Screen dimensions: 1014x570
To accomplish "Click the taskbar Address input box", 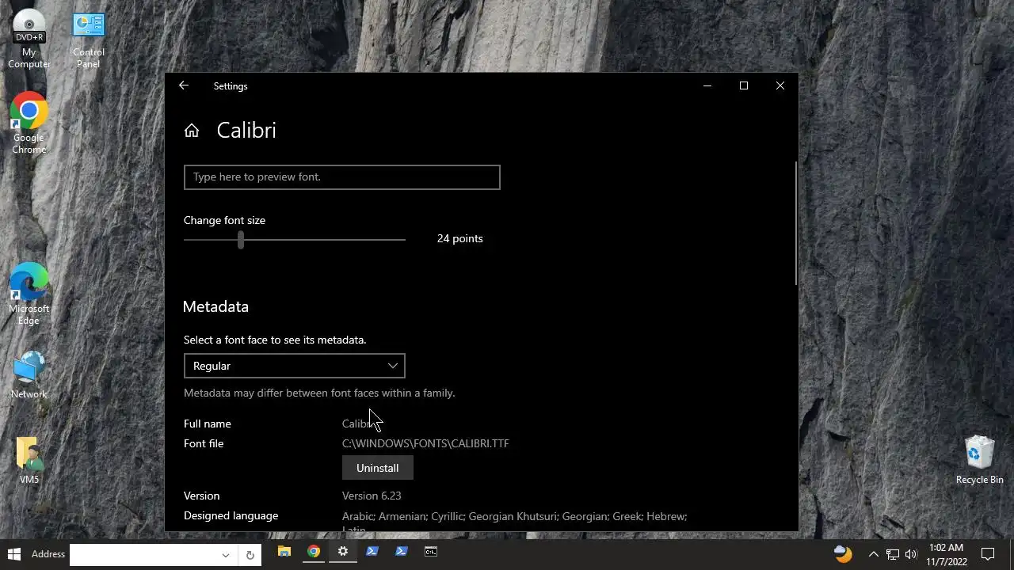I will coord(144,555).
